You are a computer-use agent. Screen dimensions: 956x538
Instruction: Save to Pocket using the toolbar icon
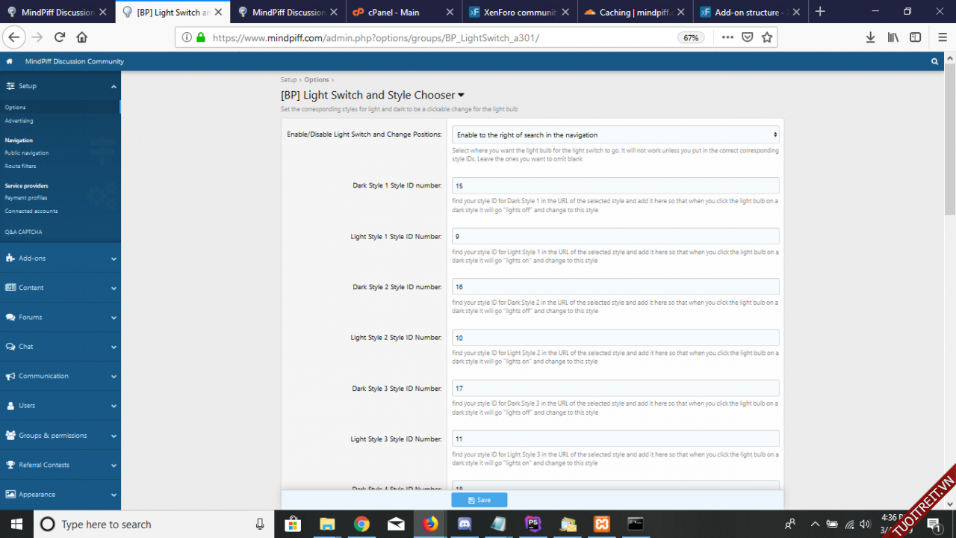747,37
